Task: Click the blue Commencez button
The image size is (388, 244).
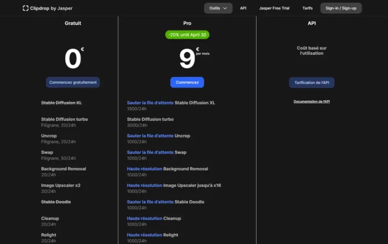Action: tap(187, 82)
